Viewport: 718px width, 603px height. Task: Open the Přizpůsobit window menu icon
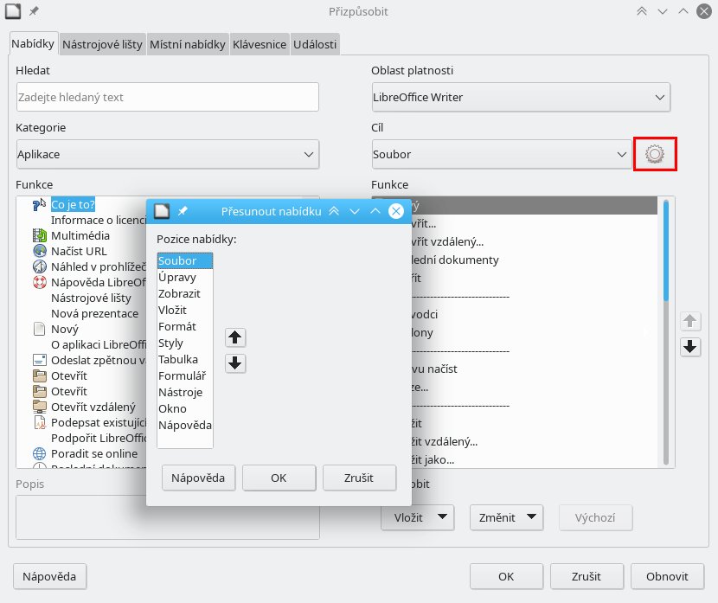13,11
